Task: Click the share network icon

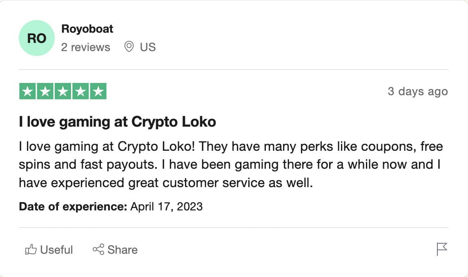Action: point(98,249)
